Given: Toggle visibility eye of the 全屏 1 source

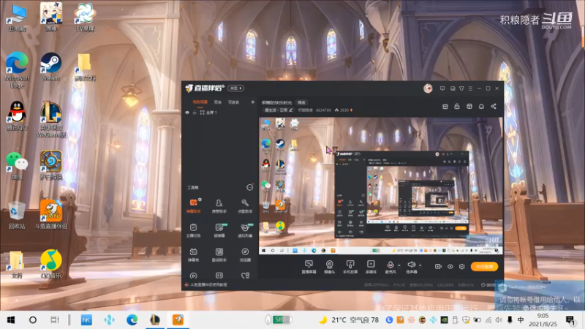Looking at the screenshot, I should [x=187, y=113].
